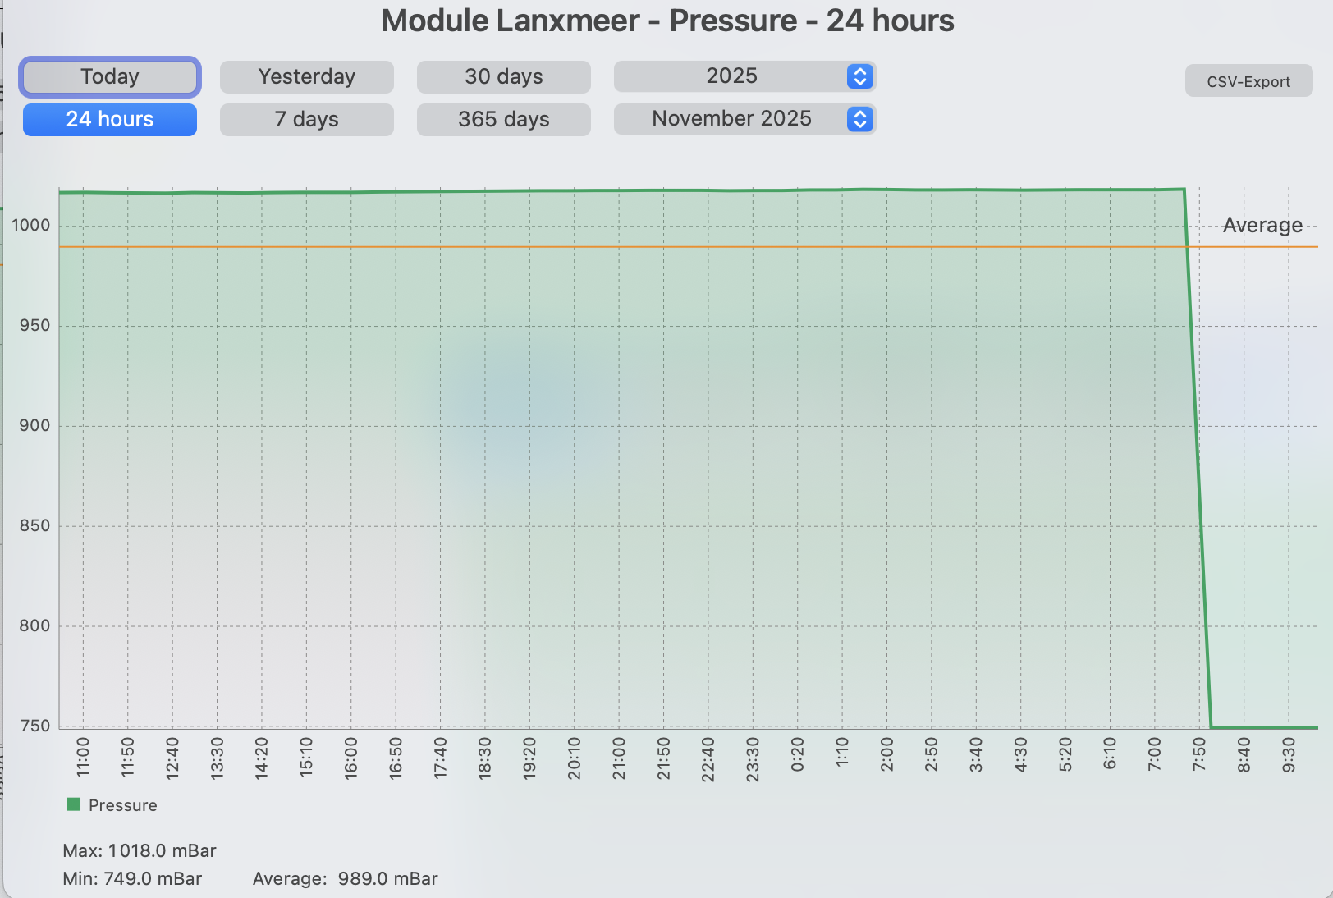The height and width of the screenshot is (898, 1333).
Task: Click the month selector stepper arrows
Action: click(x=859, y=119)
